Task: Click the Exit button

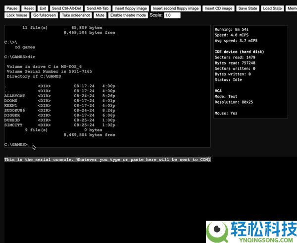Action: 43,8
